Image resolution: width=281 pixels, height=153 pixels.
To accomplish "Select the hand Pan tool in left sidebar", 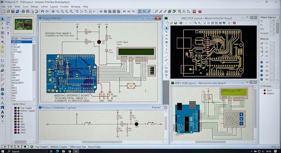I will click(x=8, y=19).
